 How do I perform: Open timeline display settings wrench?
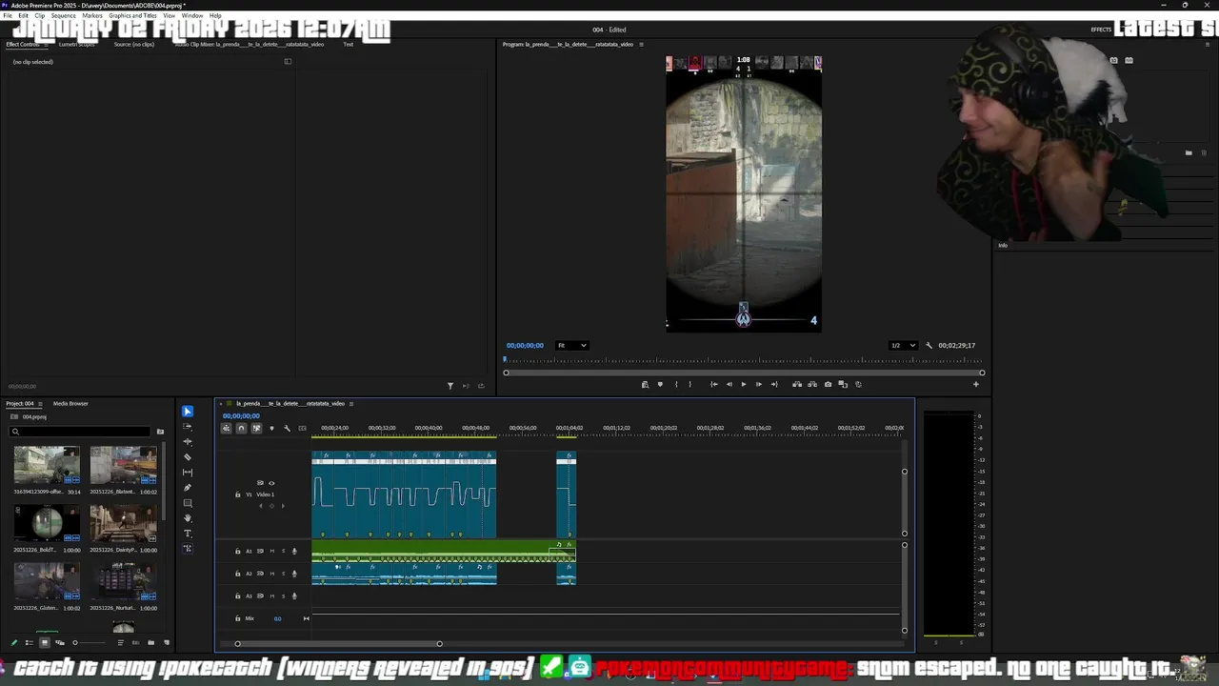click(x=287, y=429)
